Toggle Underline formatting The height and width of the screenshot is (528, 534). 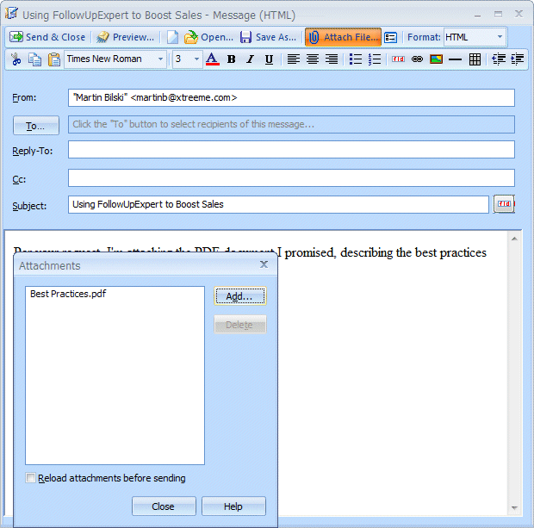click(269, 59)
